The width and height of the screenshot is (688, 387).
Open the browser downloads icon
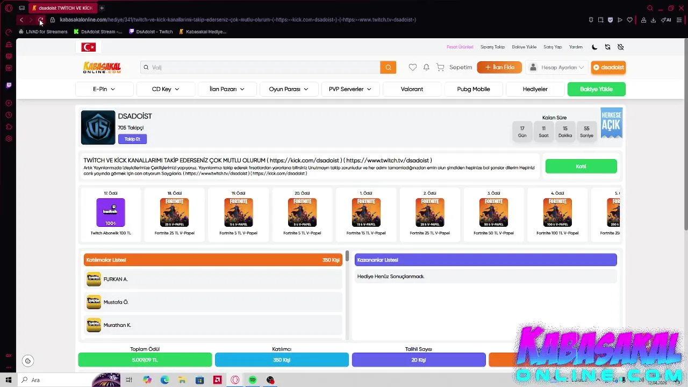pos(653,20)
